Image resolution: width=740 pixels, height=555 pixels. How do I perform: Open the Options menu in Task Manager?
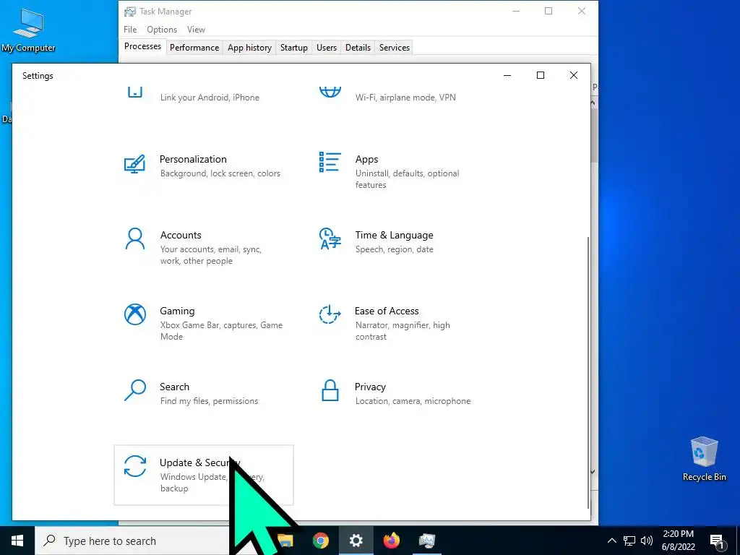pos(162,29)
